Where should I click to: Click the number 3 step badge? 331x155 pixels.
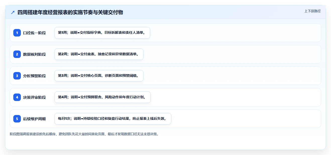pyautogui.click(x=17, y=76)
